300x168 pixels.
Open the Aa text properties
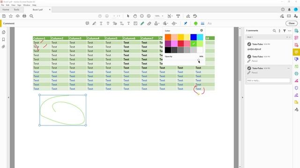click(x=210, y=23)
